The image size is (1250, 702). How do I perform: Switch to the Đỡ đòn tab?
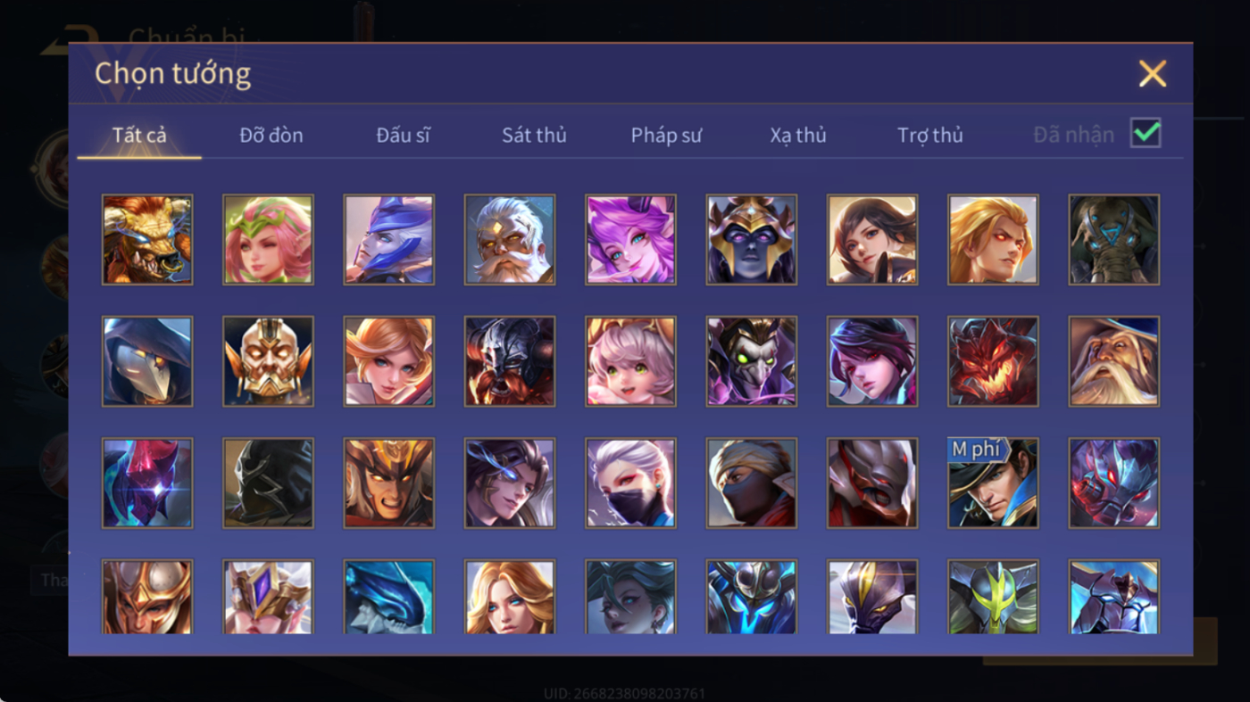(x=271, y=136)
